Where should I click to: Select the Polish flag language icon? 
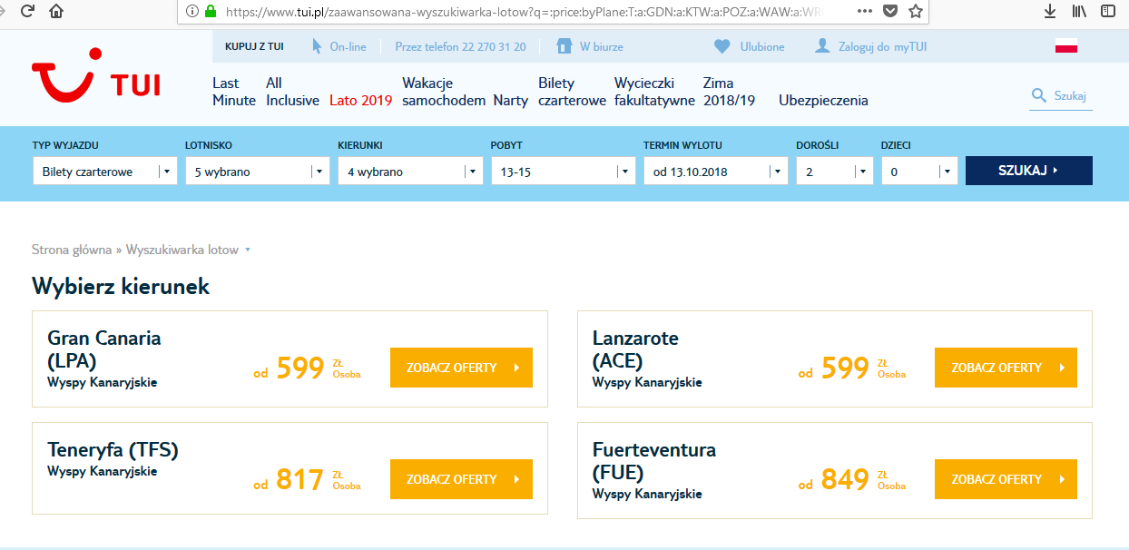point(1066,47)
